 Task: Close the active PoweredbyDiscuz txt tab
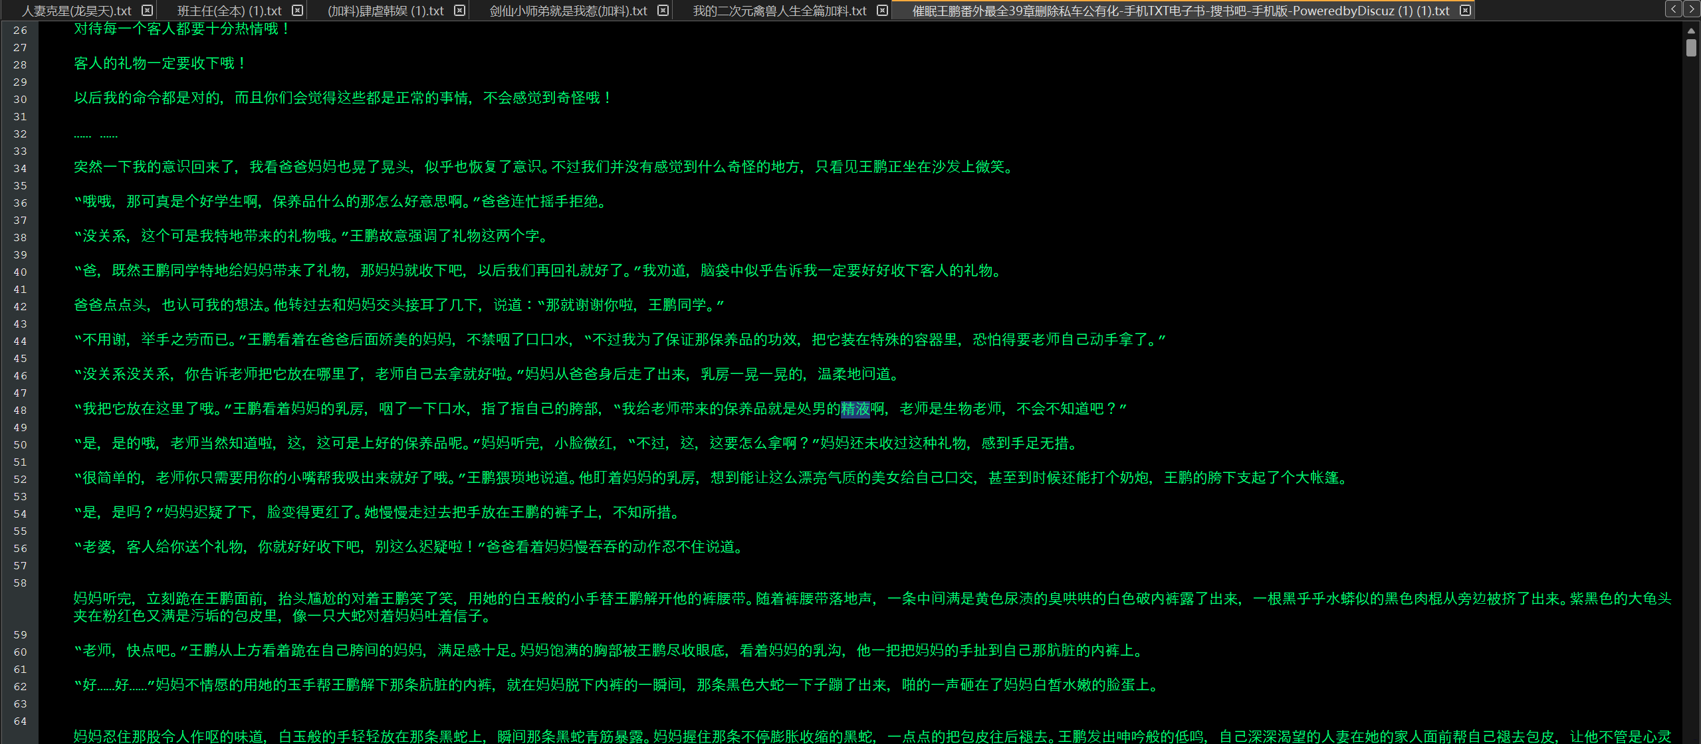point(1465,11)
